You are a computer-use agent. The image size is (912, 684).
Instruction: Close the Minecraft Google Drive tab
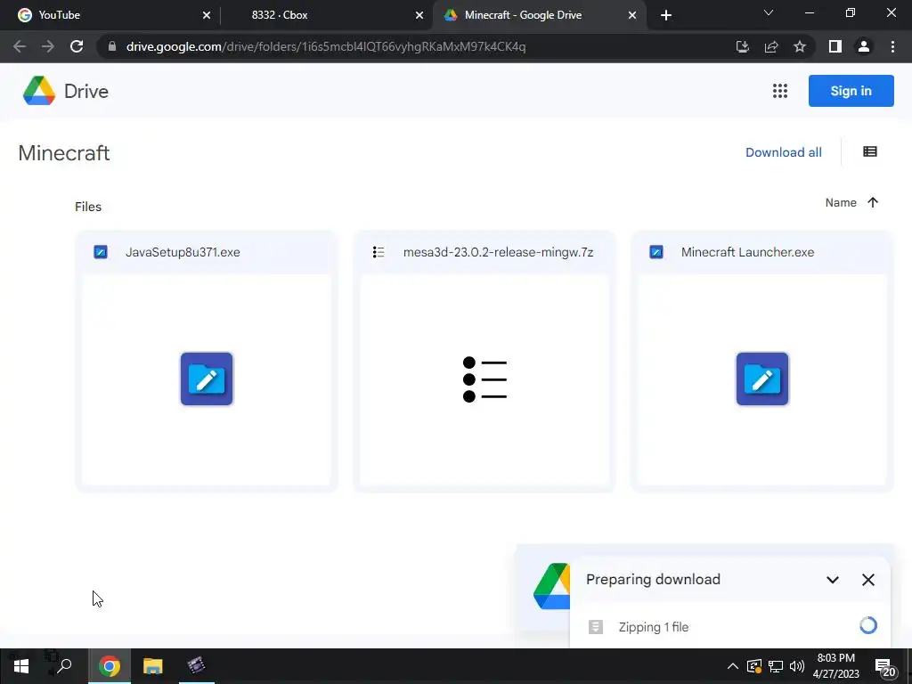632,15
